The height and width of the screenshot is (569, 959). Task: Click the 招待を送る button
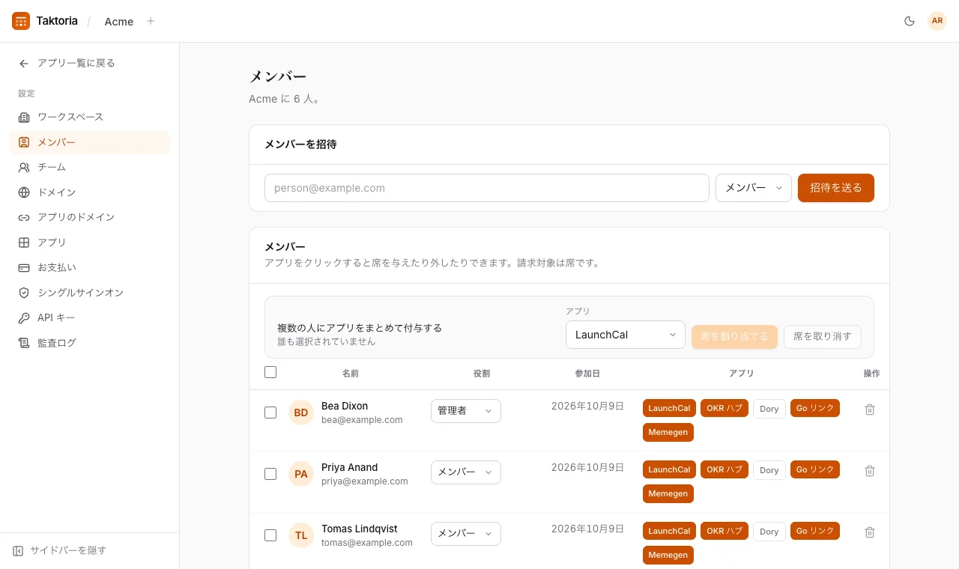click(836, 188)
